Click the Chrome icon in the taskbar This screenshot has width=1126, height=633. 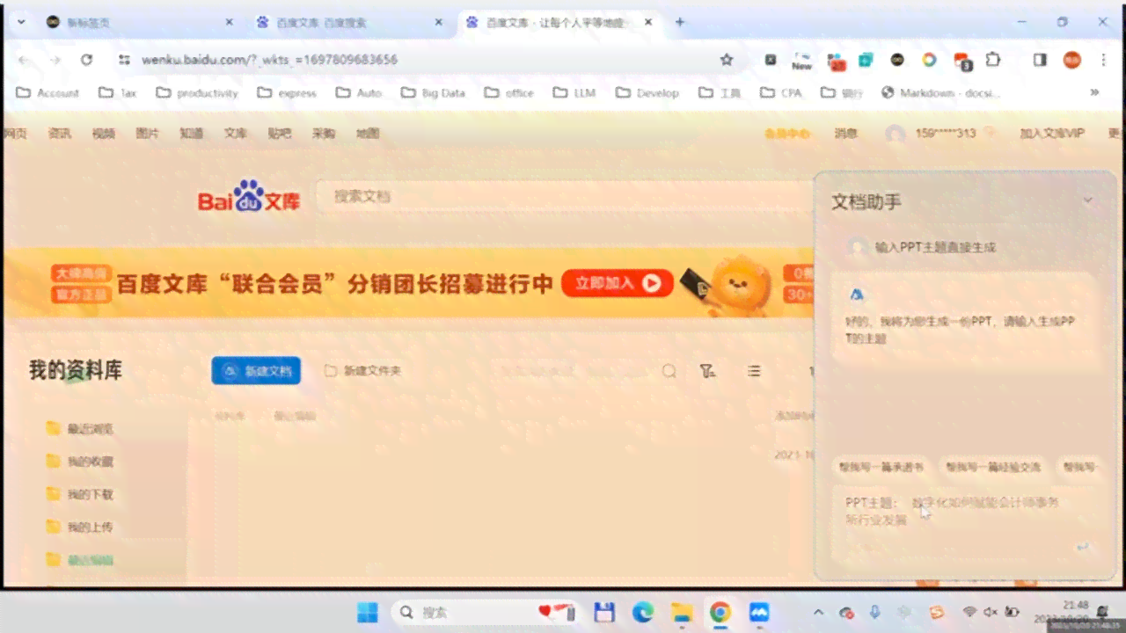click(720, 612)
